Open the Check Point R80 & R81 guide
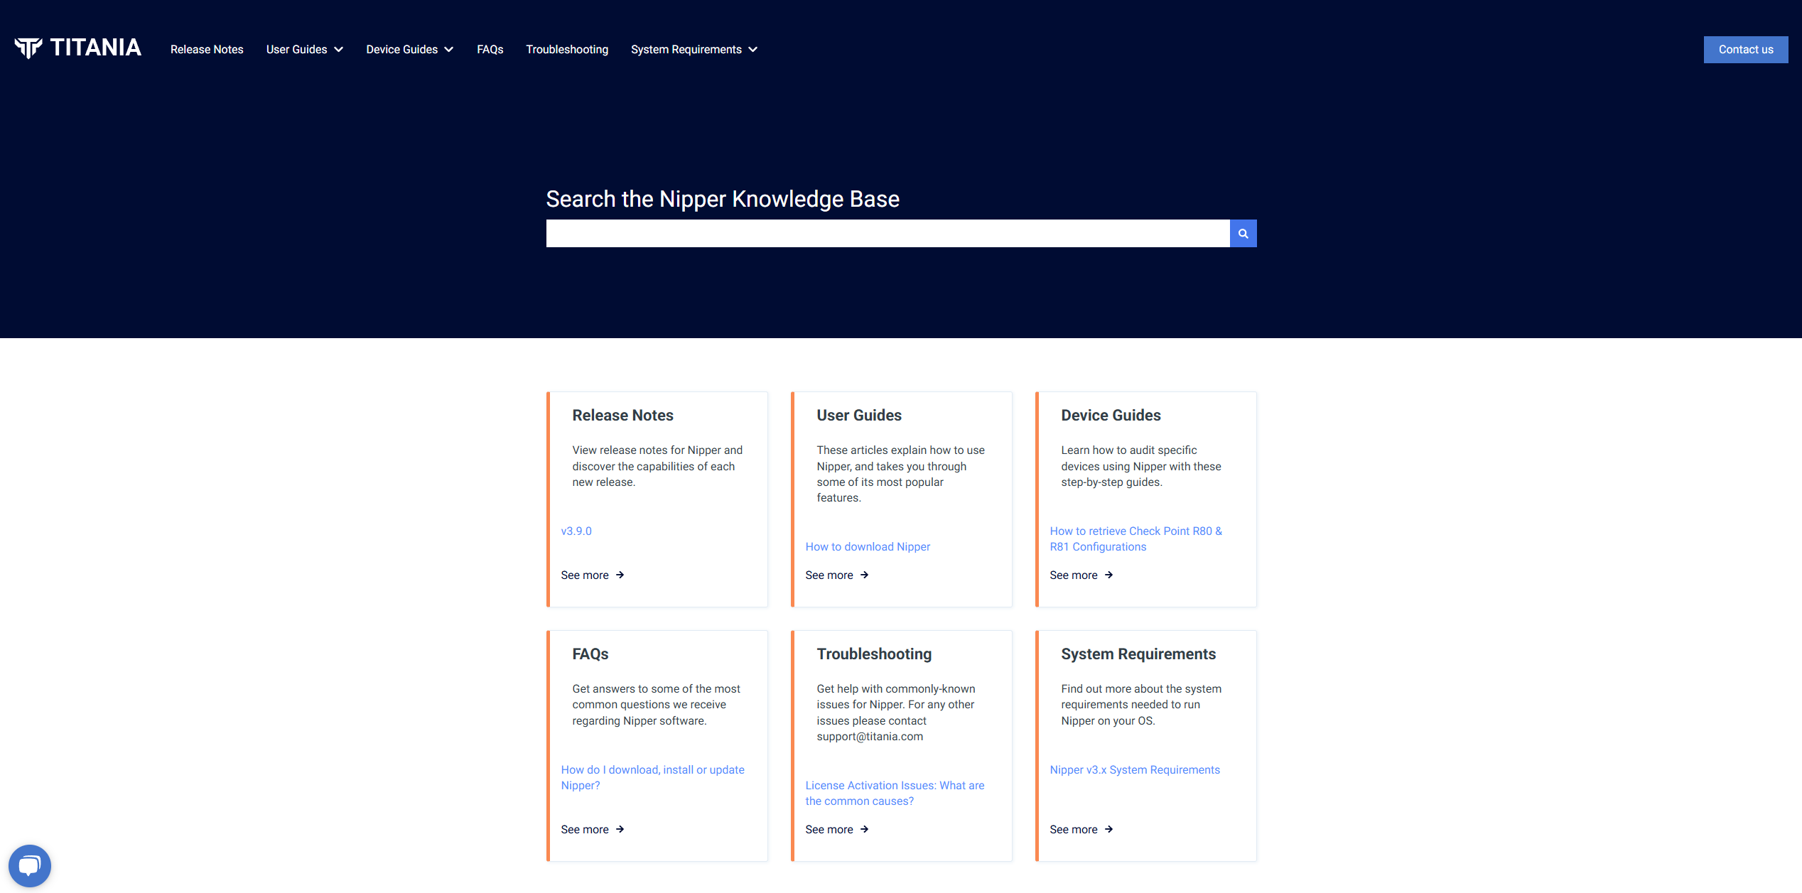 click(x=1135, y=538)
